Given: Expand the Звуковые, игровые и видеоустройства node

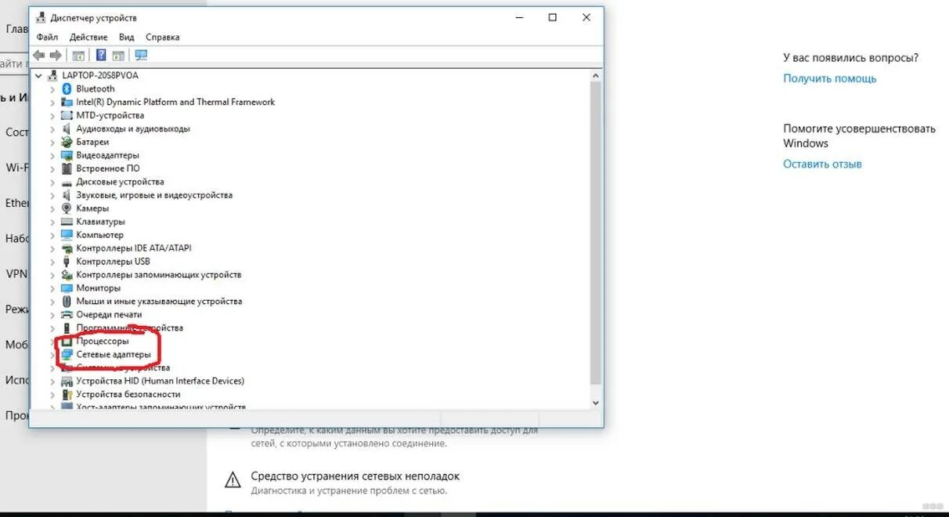Looking at the screenshot, I should tap(52, 195).
